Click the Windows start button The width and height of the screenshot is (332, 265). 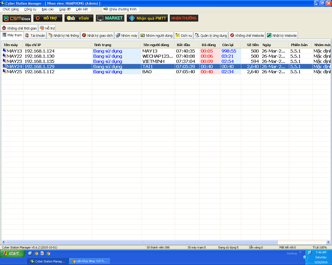click(x=12, y=253)
